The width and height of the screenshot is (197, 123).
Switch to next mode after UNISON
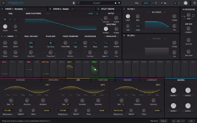16,36
